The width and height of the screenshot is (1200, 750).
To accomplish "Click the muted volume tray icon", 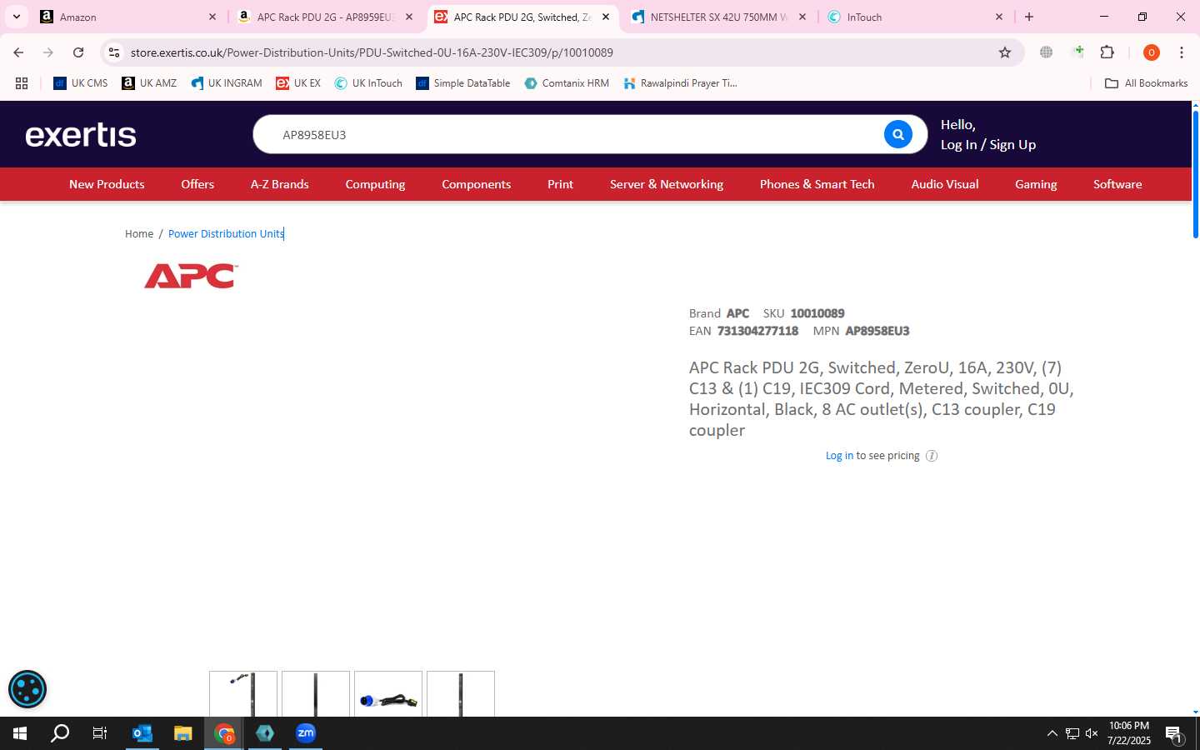I will point(1092,734).
